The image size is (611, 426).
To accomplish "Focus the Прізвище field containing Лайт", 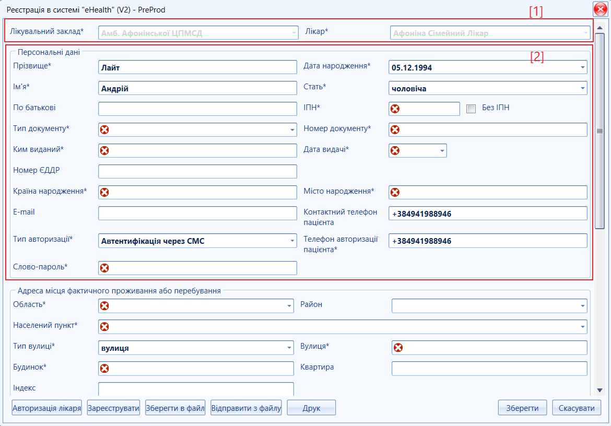I will [197, 67].
